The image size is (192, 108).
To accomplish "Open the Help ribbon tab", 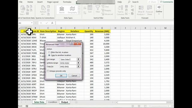I will 119,2.
